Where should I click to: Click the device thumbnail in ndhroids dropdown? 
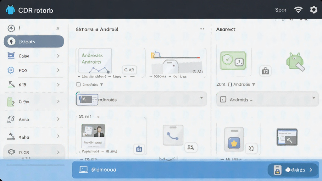(87, 100)
